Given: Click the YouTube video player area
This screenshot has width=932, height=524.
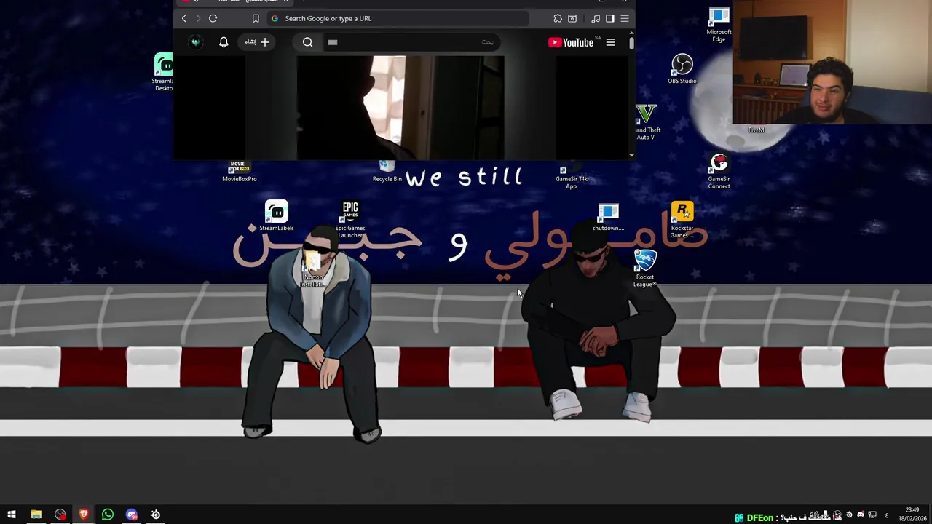Looking at the screenshot, I should pyautogui.click(x=400, y=108).
